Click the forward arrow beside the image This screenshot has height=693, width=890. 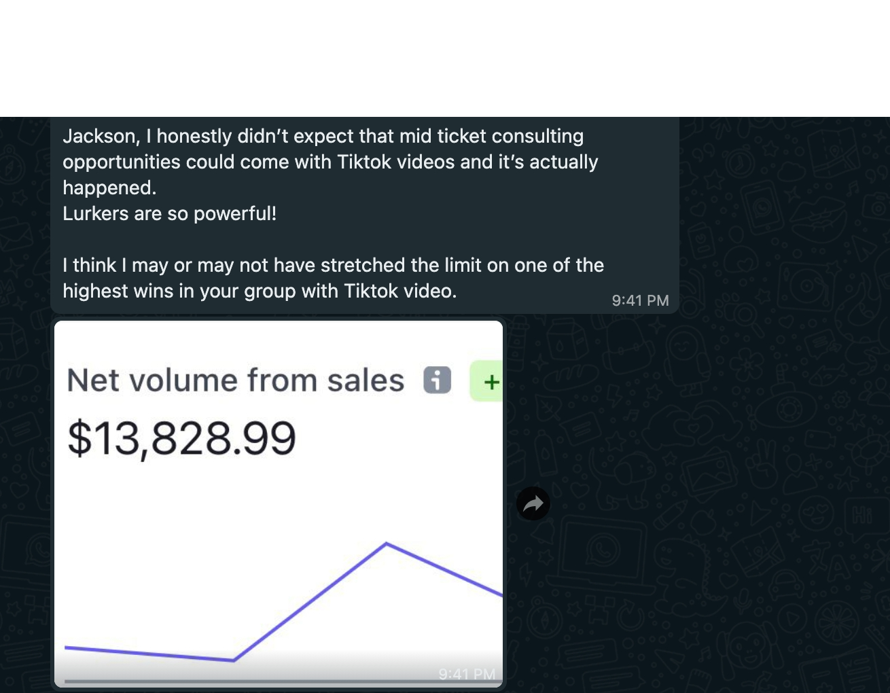point(533,504)
